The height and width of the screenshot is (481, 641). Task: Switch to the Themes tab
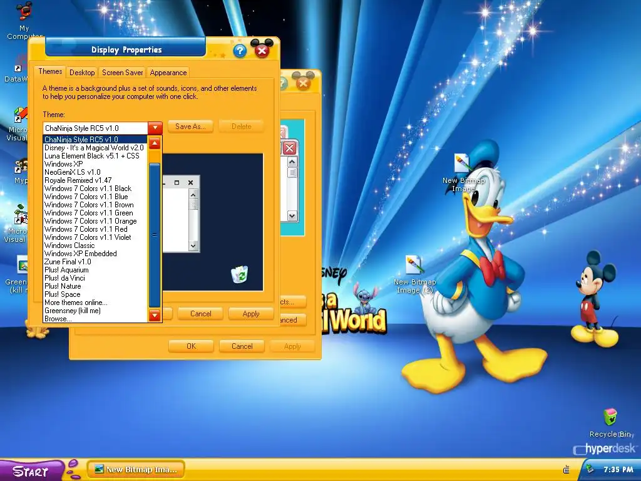coord(50,71)
